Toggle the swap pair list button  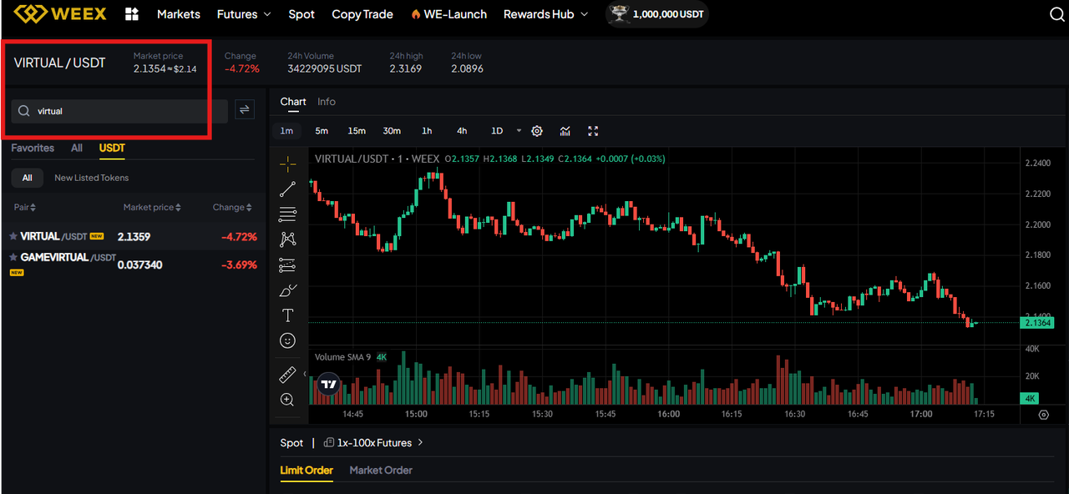tap(245, 109)
